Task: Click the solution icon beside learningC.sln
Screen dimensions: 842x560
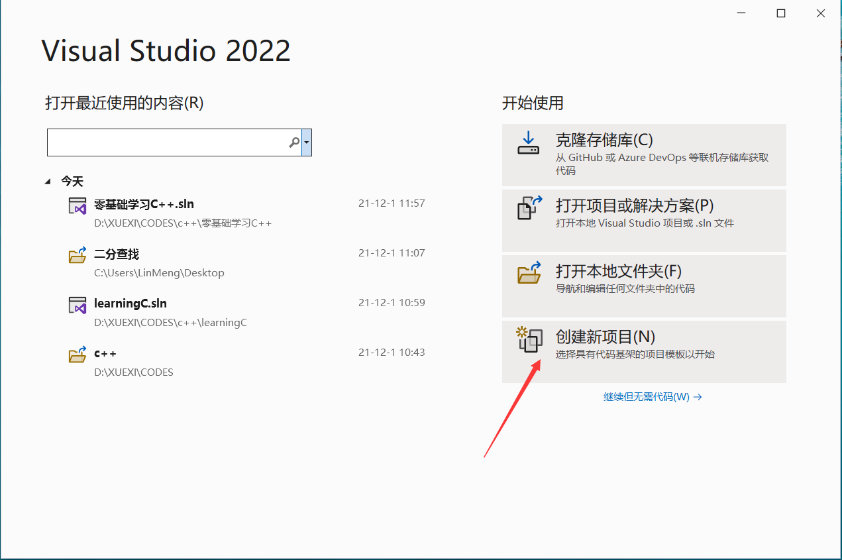Action: pos(78,305)
